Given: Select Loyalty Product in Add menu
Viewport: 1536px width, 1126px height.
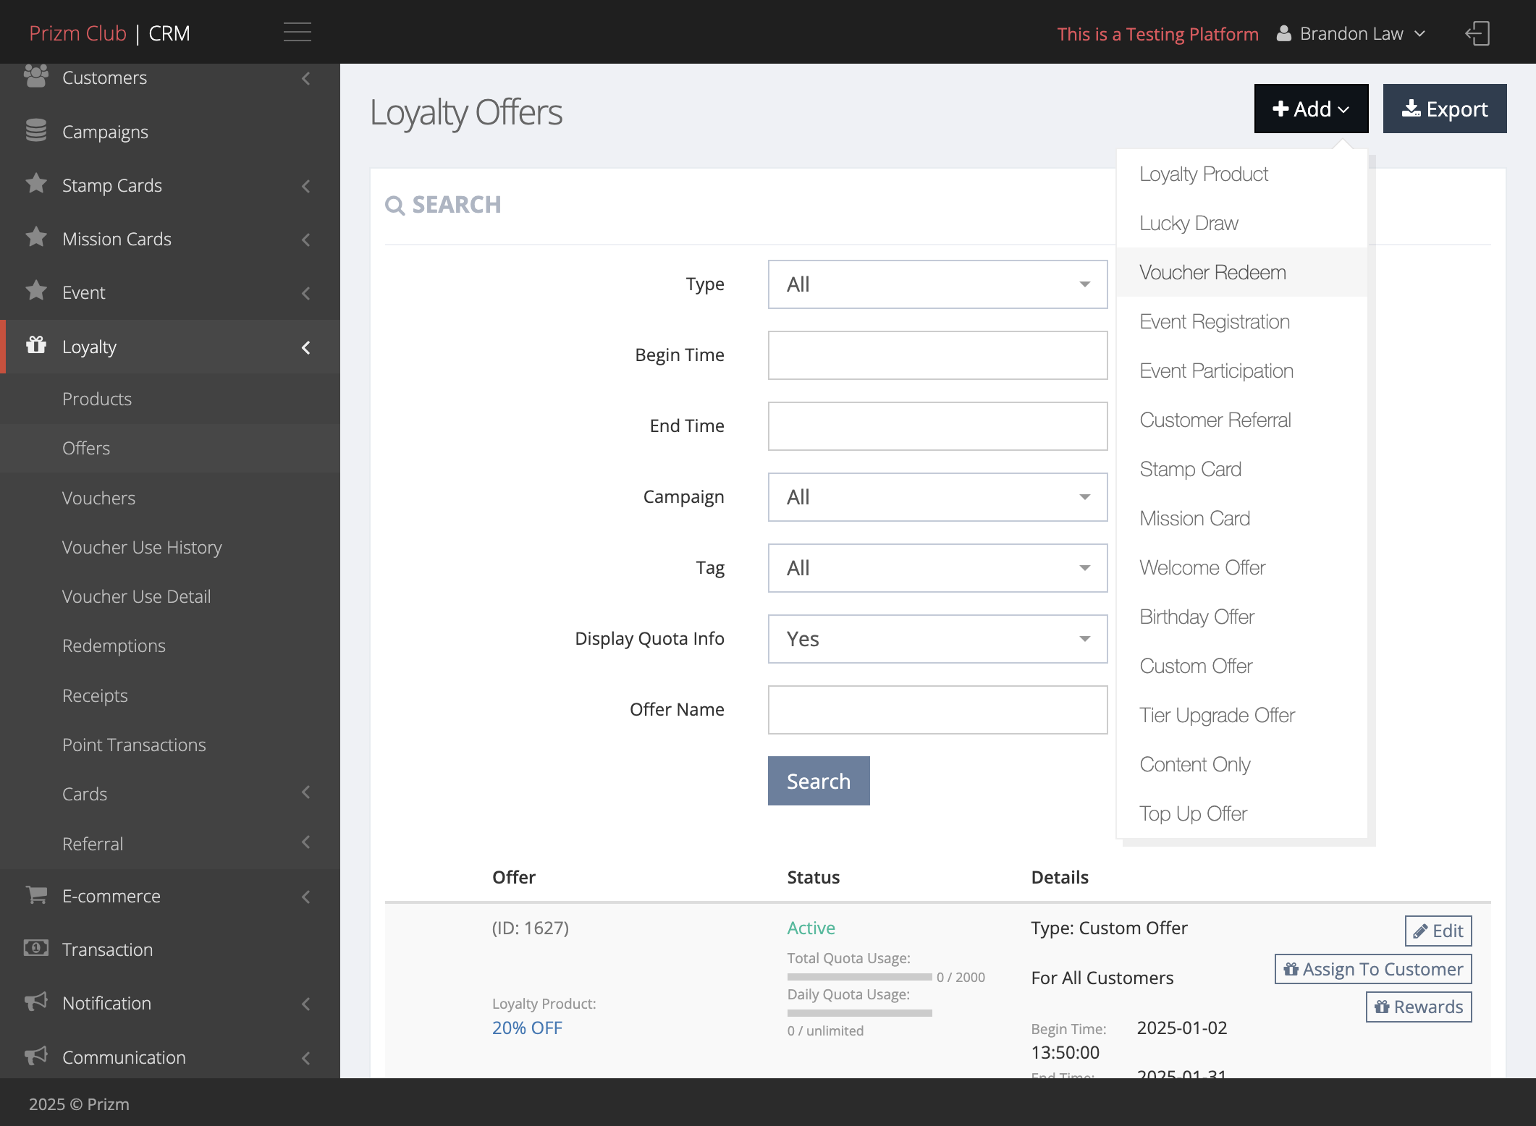Looking at the screenshot, I should coord(1241,174).
